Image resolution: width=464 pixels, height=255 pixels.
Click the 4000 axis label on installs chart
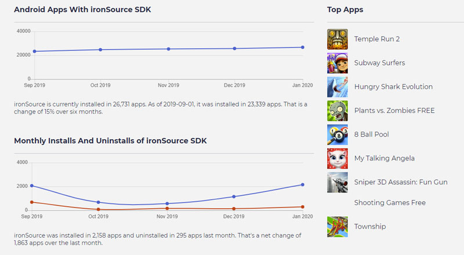(x=22, y=162)
